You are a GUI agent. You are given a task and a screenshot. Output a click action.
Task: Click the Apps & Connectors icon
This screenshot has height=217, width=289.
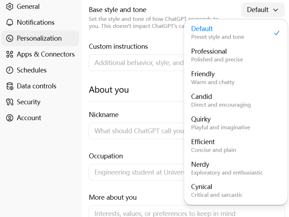[10, 54]
